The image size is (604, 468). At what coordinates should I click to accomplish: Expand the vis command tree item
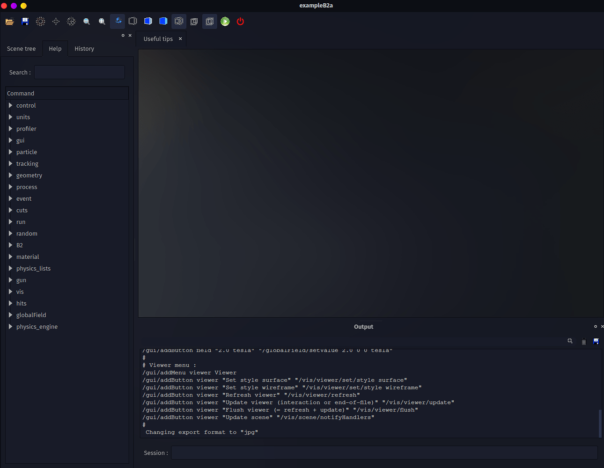click(10, 292)
